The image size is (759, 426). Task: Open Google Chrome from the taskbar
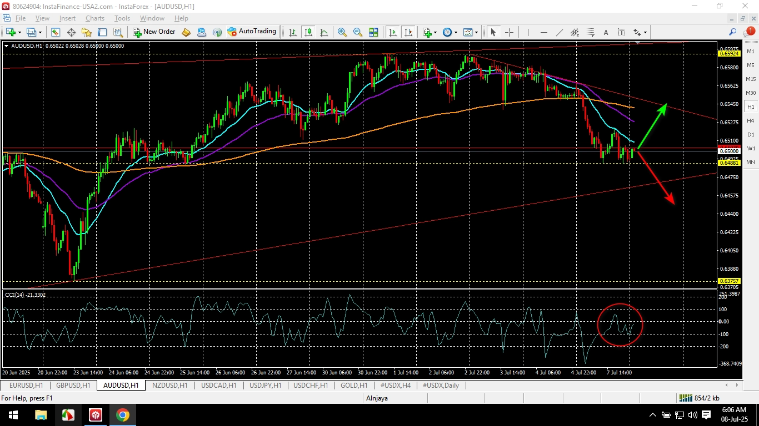click(123, 415)
